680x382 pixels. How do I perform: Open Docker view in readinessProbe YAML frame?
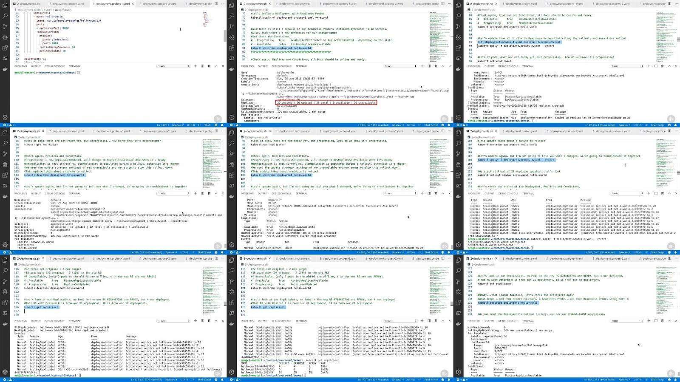(x=5, y=69)
